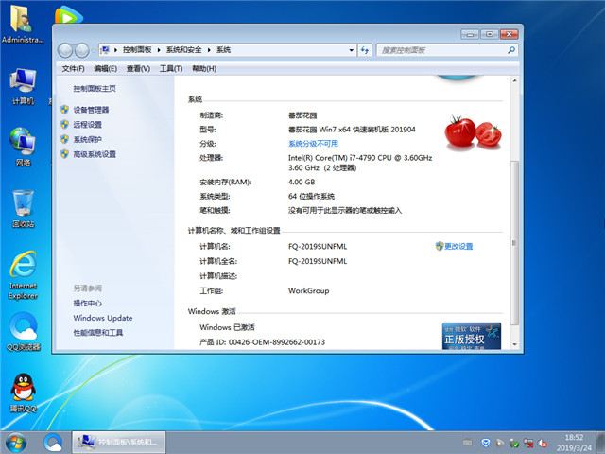Click 更改设置 to change computer name
This screenshot has height=454, width=605.
coord(458,246)
